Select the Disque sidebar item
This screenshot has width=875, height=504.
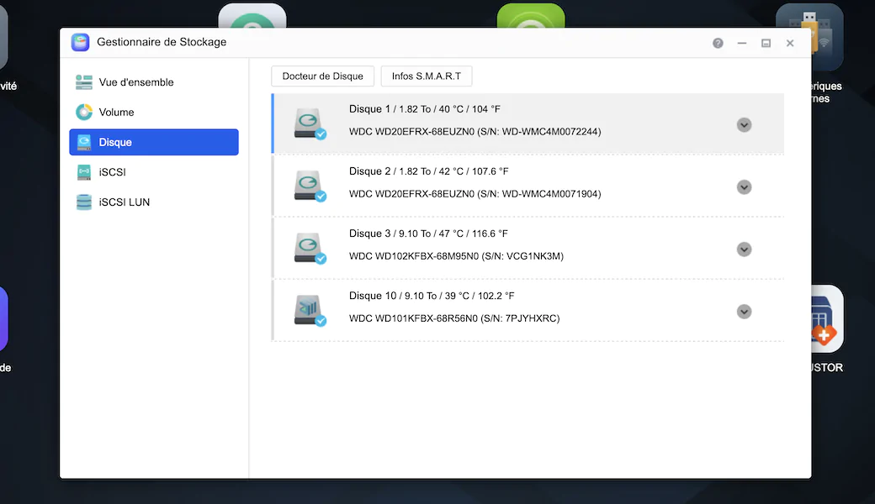tap(154, 143)
